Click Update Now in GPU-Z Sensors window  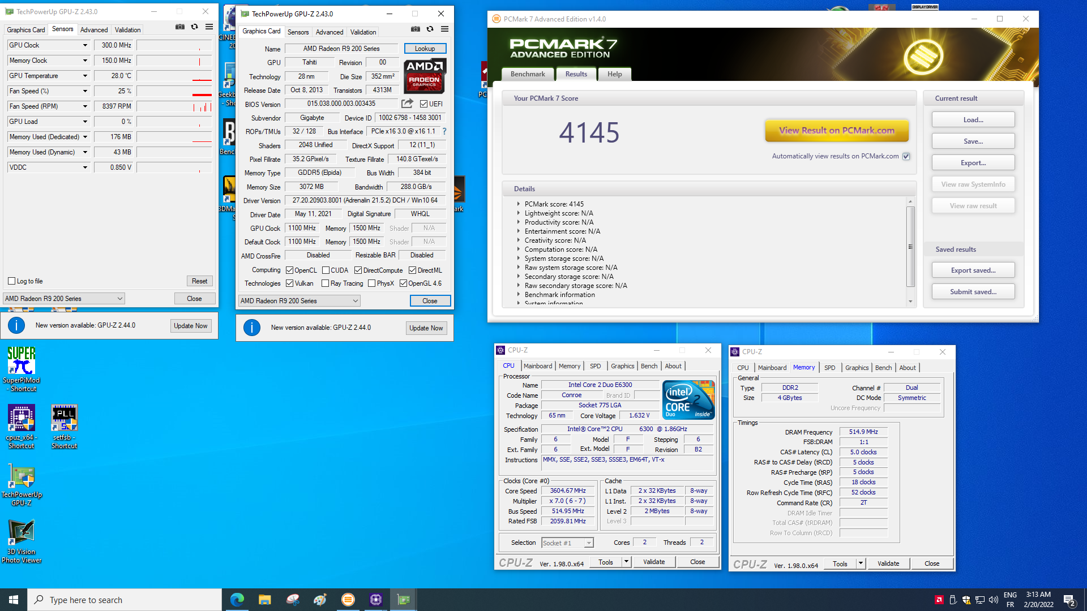point(191,326)
